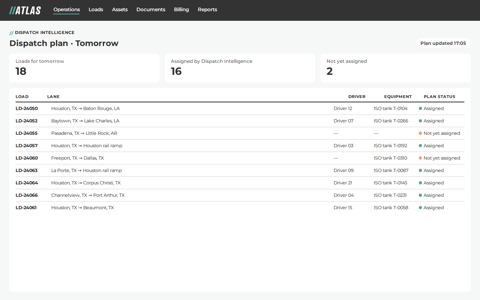
Task: Open the Reports tab
Action: tap(207, 10)
